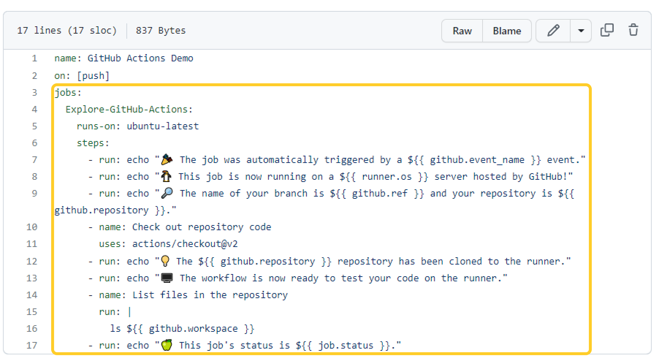Select line number 6
The image size is (659, 361).
[x=34, y=143]
